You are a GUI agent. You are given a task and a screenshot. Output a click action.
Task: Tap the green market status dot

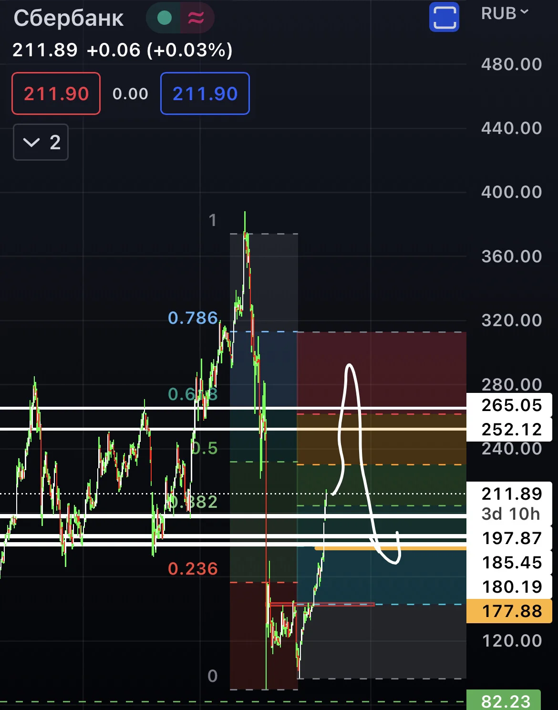point(165,18)
